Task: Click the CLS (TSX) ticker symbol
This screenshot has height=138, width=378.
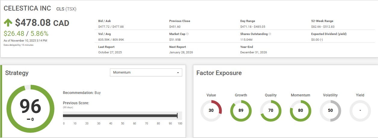Action: (x=66, y=9)
